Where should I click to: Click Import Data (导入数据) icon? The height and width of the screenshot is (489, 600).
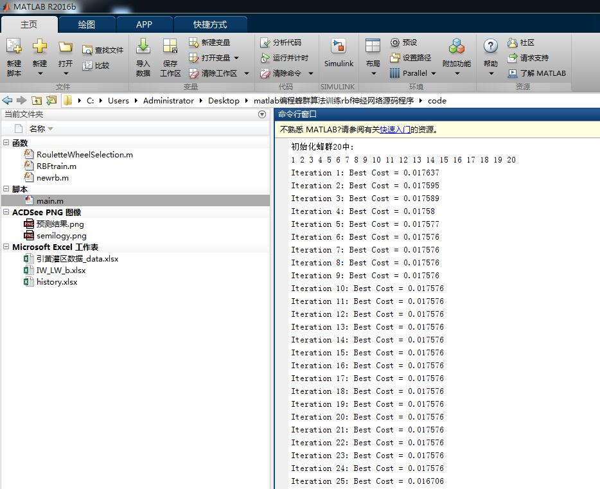coord(143,46)
